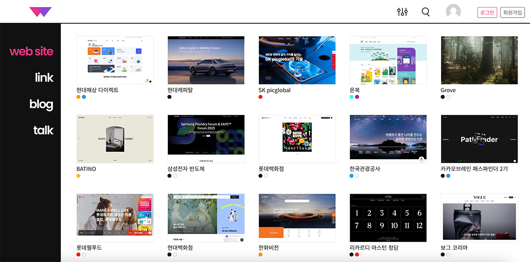Open the "talk" section

(43, 130)
